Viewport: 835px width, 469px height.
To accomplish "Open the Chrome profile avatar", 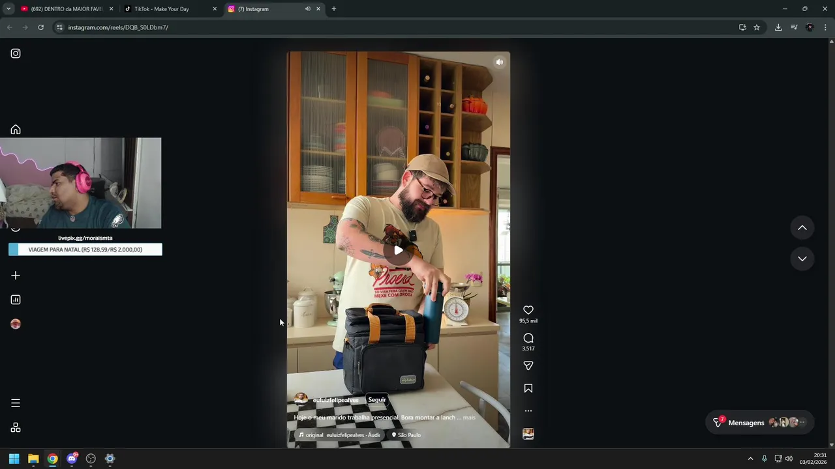I will pos(810,27).
